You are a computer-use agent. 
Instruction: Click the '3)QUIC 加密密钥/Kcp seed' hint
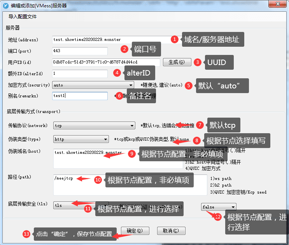(238, 192)
